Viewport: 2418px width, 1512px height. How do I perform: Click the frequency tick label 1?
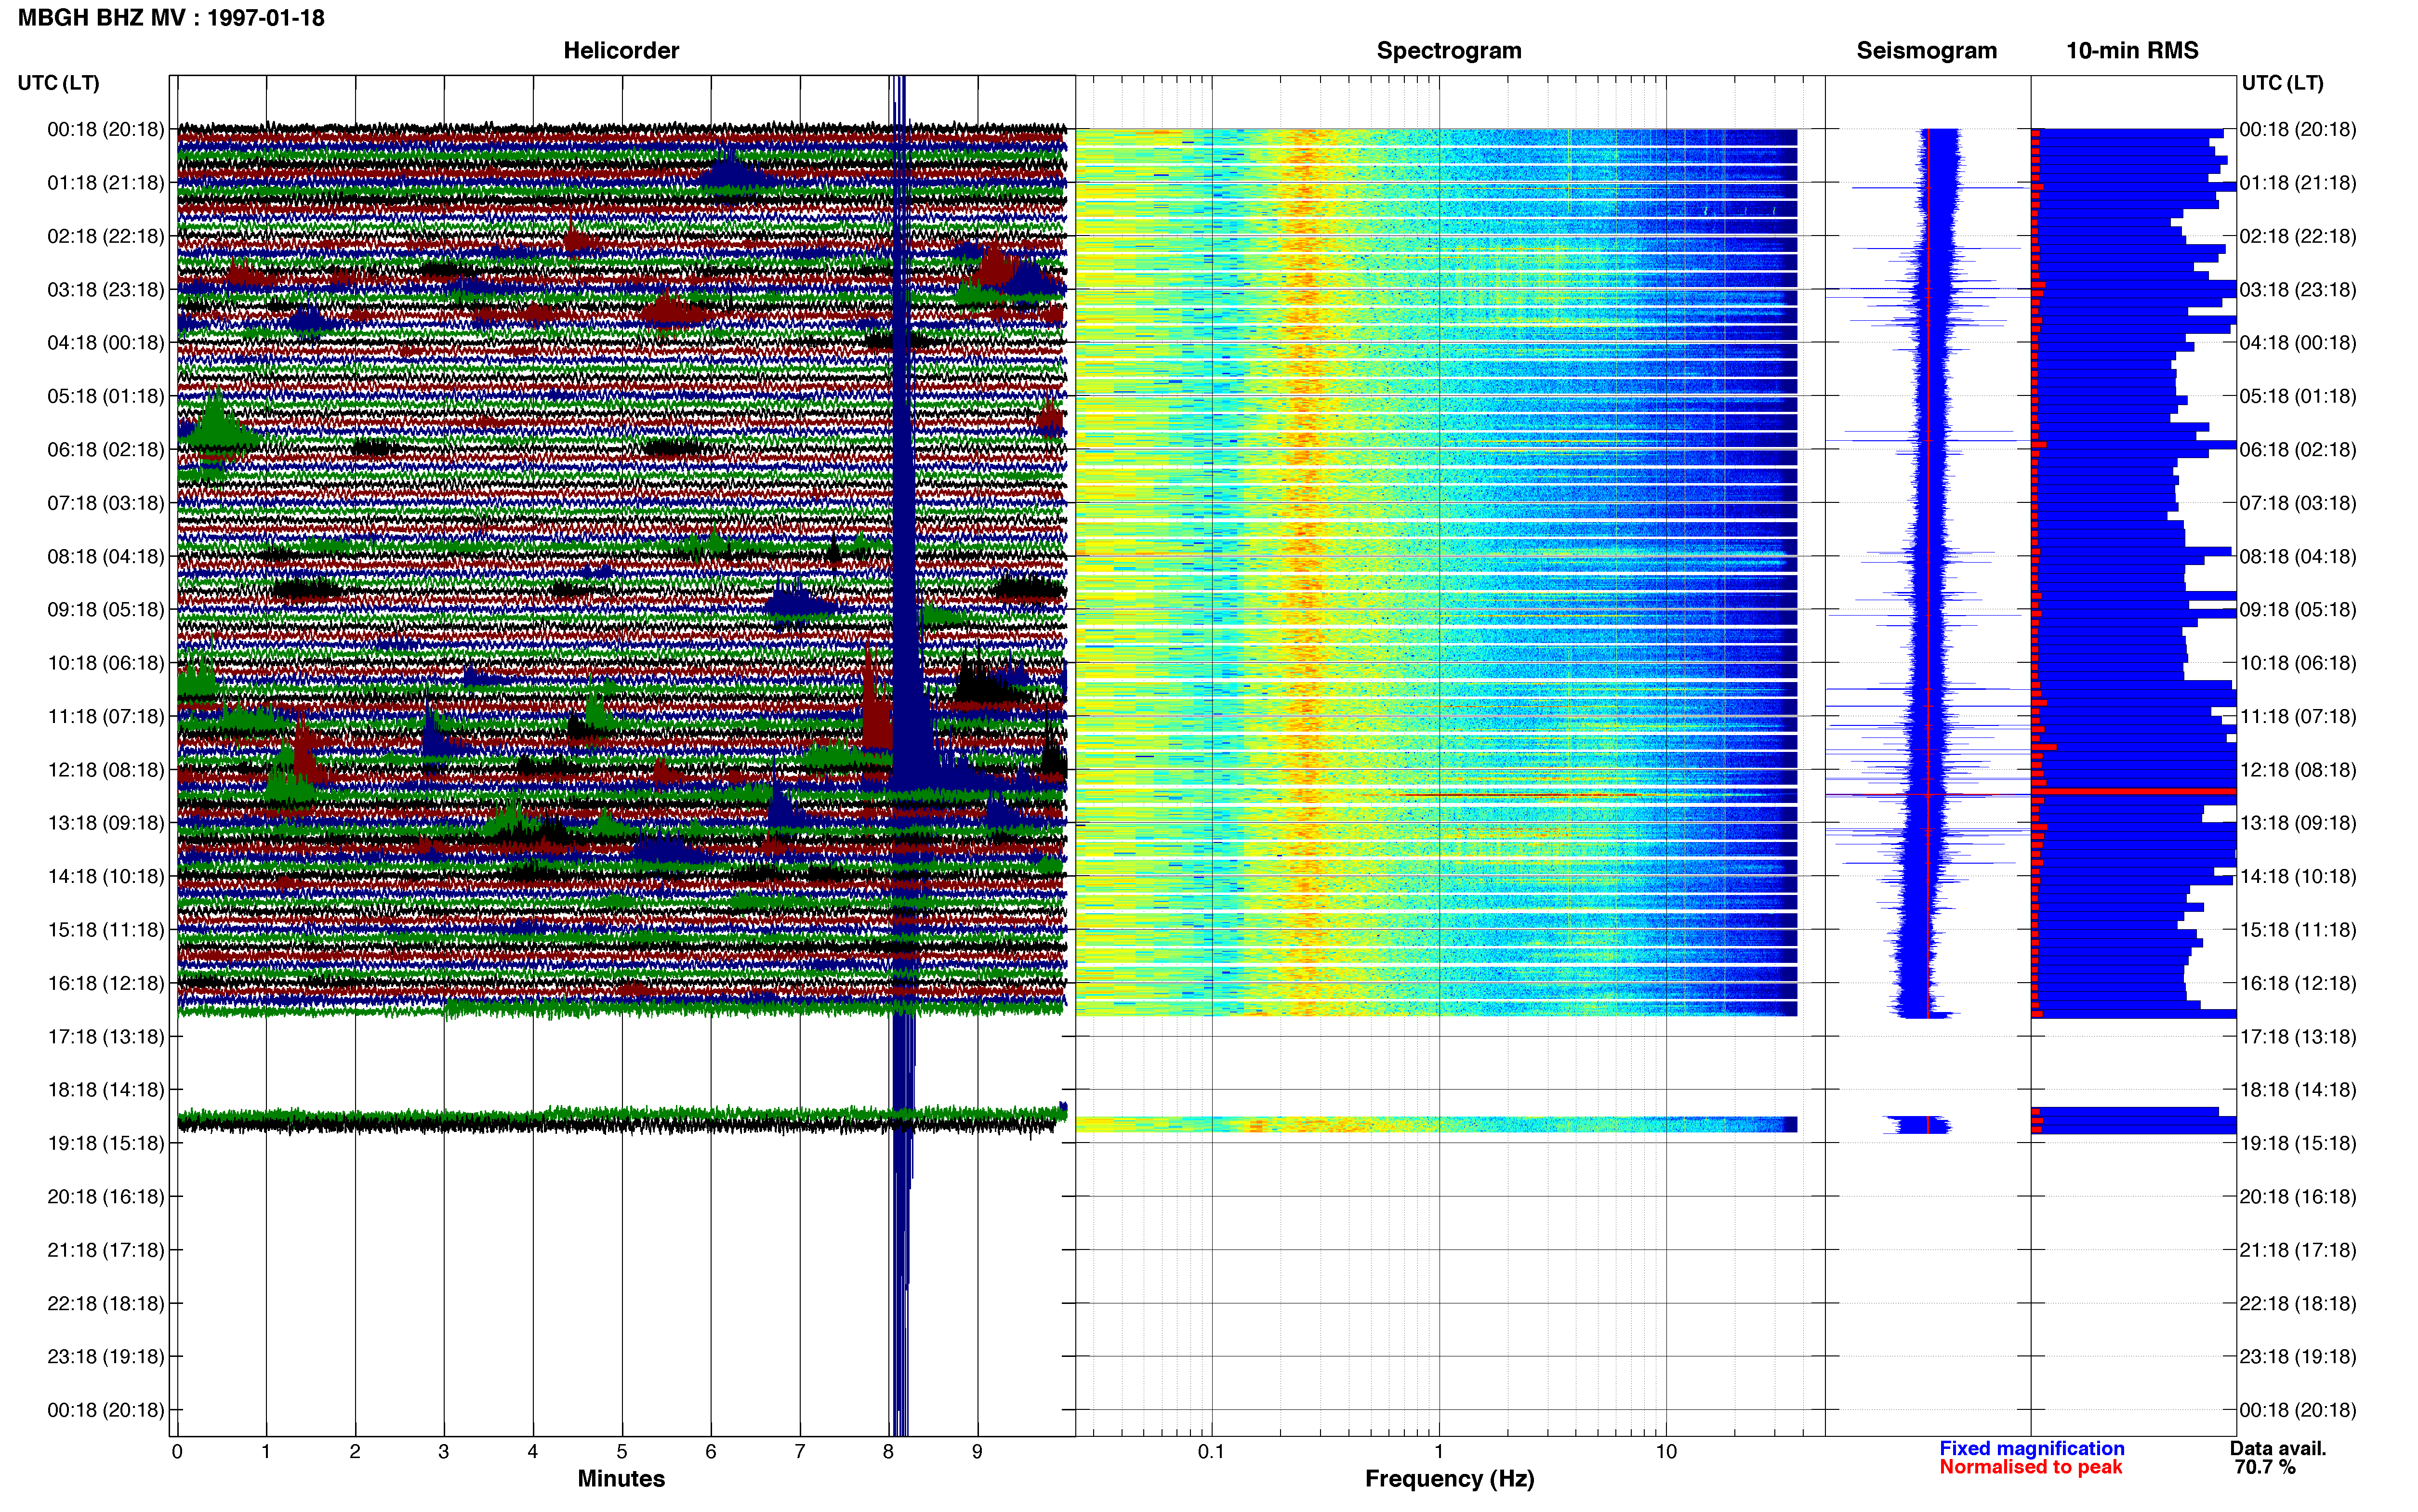pos(1439,1452)
